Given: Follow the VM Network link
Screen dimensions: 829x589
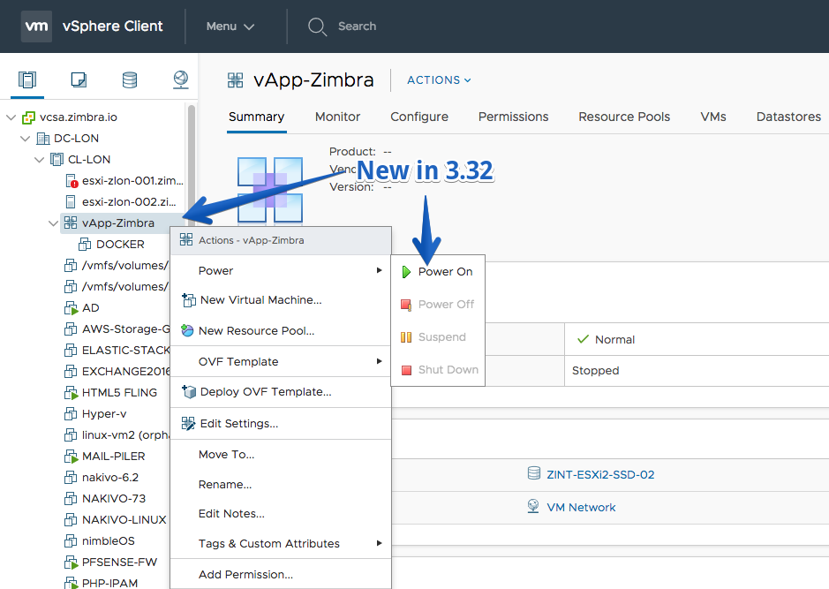Looking at the screenshot, I should [x=581, y=508].
